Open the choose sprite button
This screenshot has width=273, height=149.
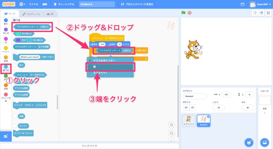click(x=249, y=142)
